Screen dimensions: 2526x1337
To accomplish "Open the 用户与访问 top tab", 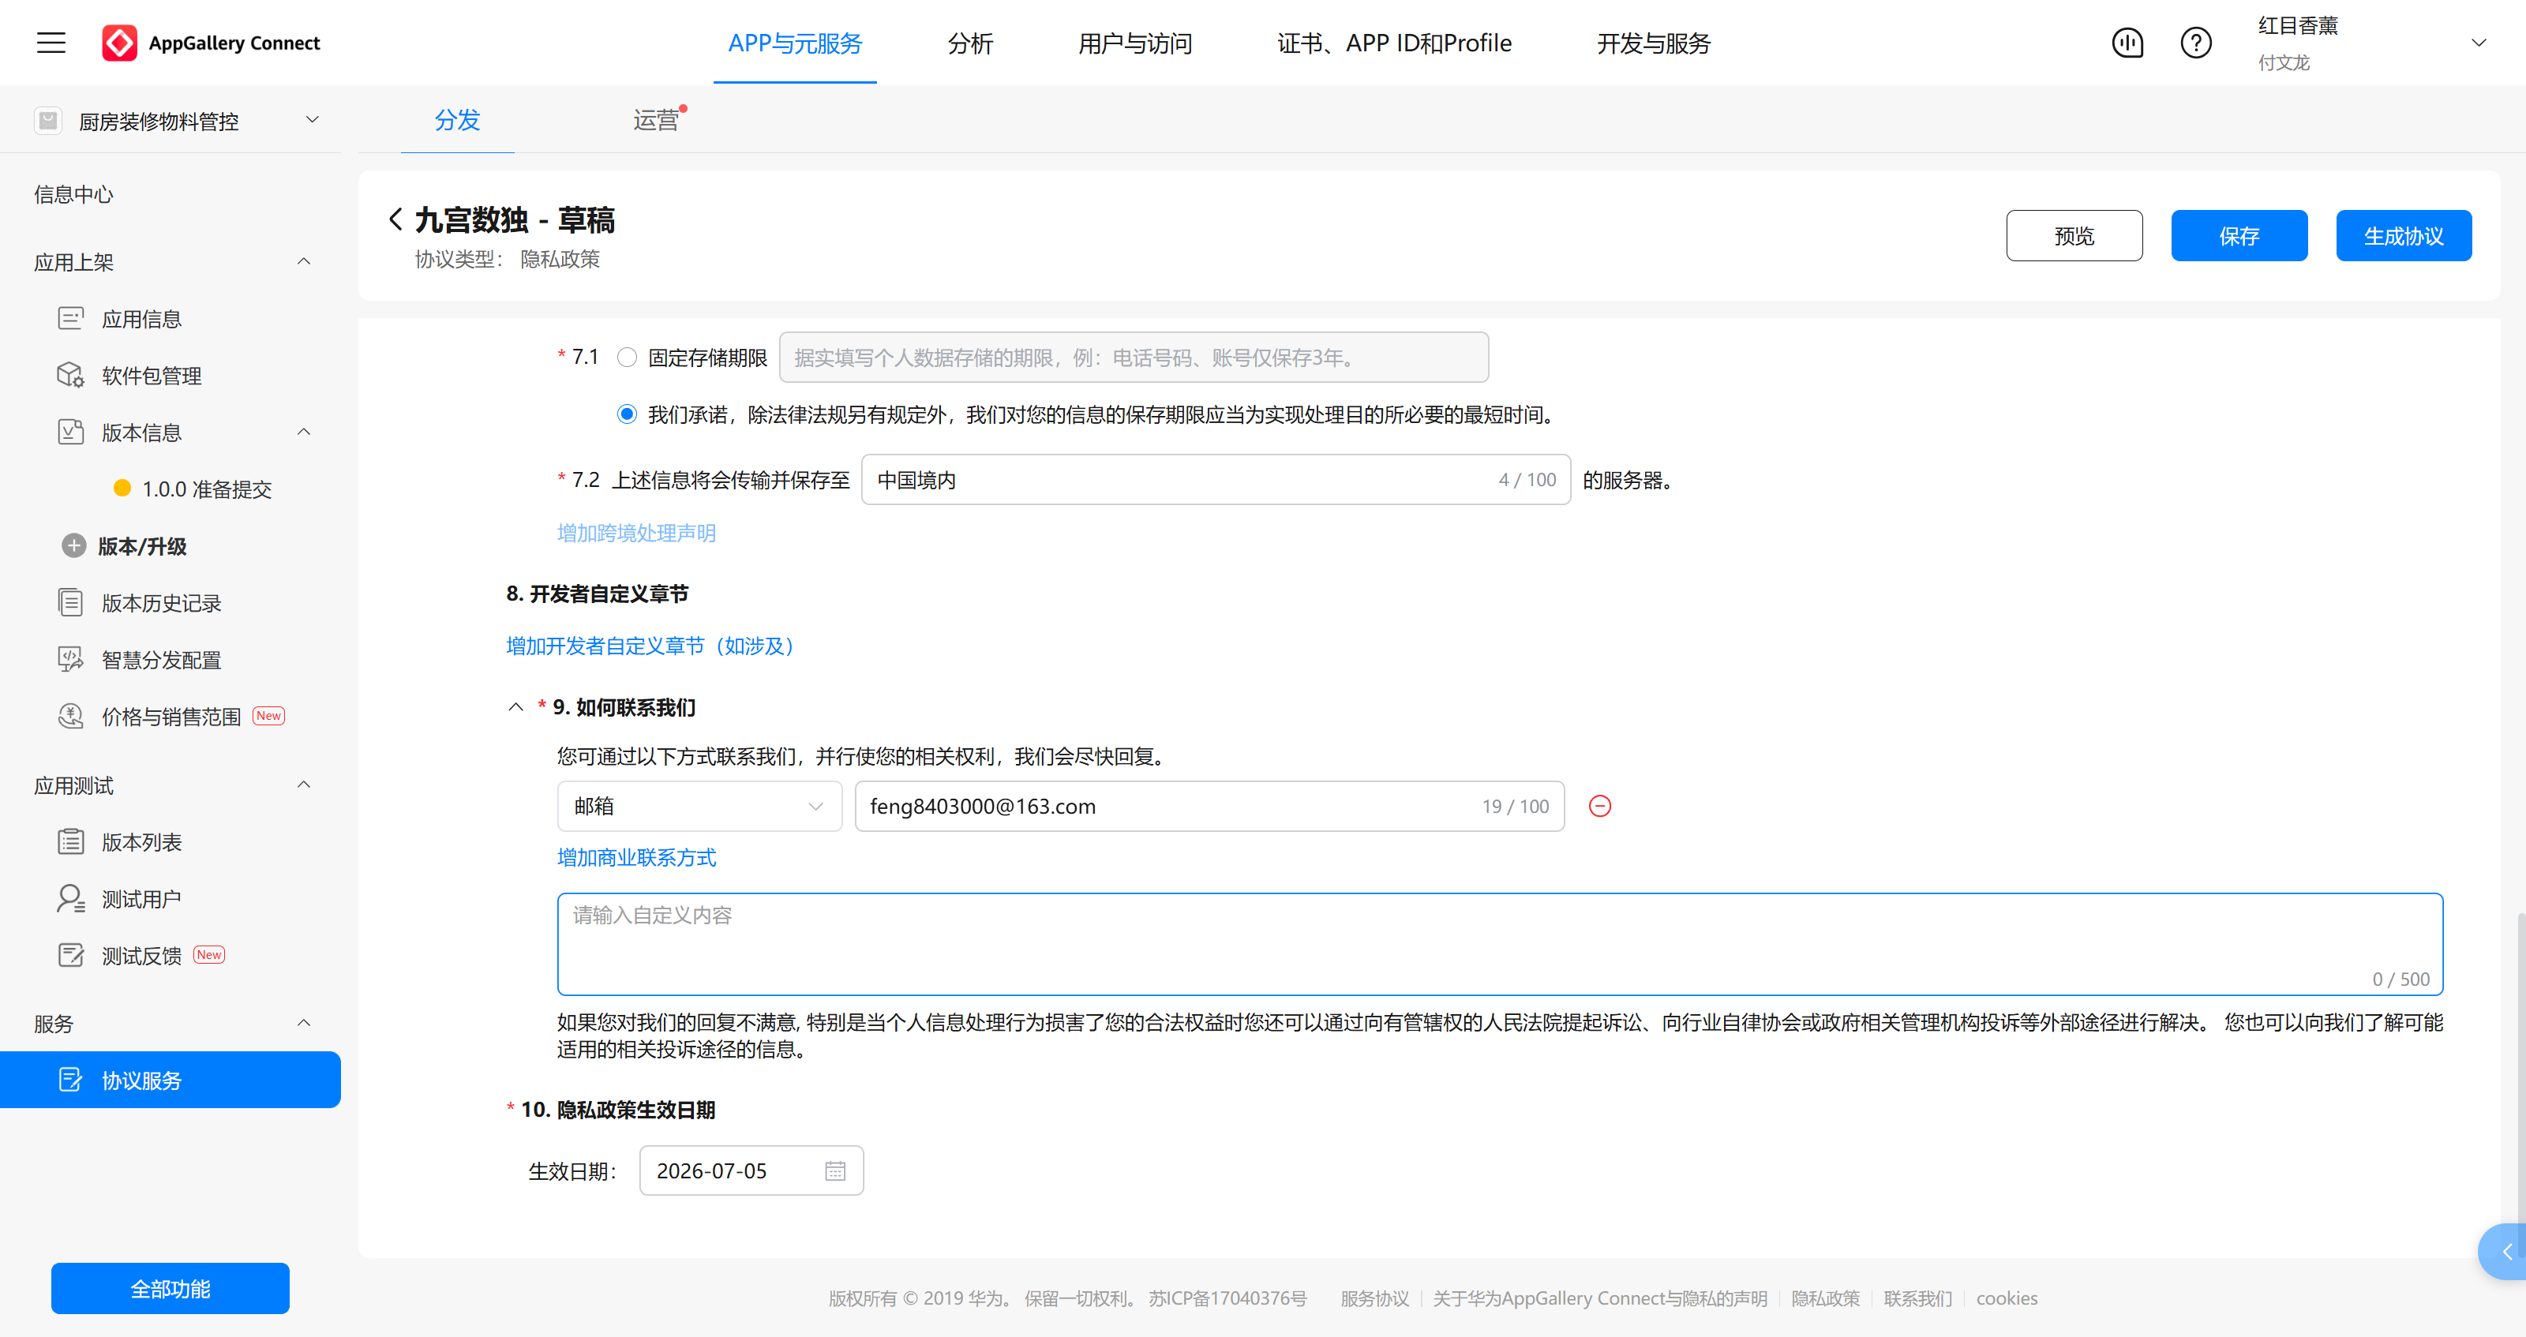I will 1134,43.
